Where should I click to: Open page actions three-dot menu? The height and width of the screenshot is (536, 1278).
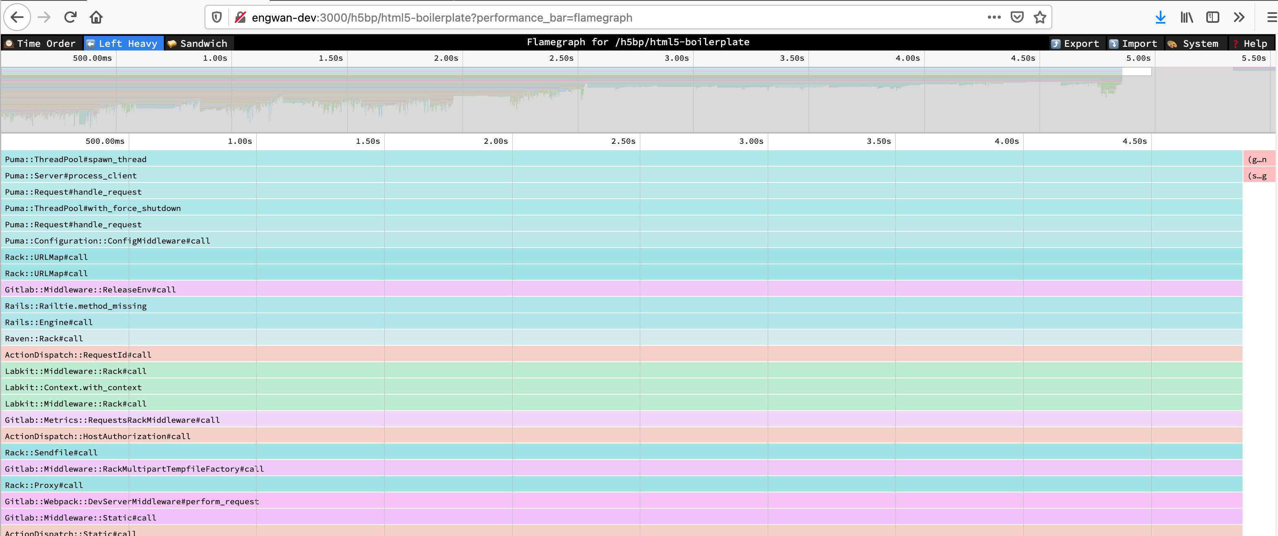pos(994,18)
